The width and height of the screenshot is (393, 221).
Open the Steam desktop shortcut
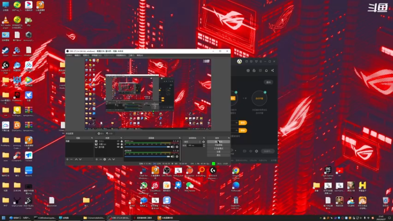(5, 52)
